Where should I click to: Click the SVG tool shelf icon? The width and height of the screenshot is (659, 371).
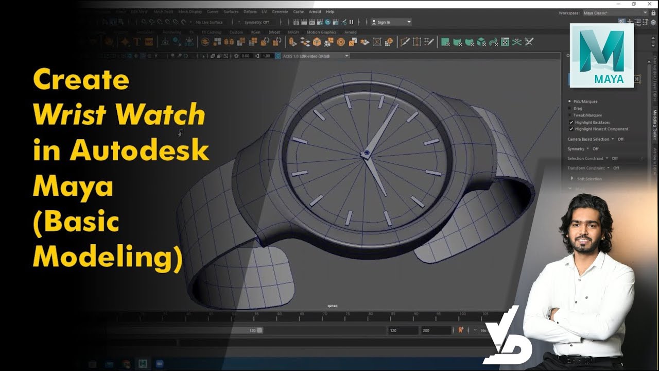click(x=149, y=42)
